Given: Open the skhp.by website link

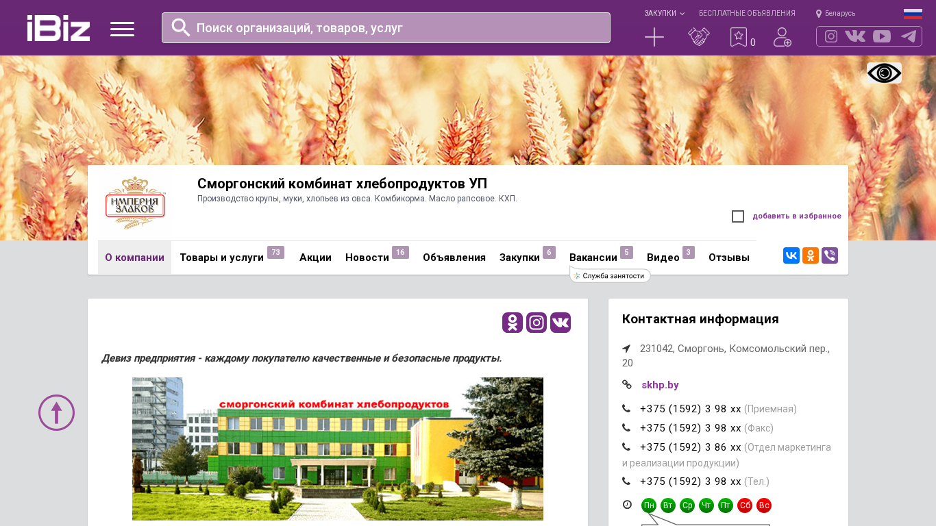Looking at the screenshot, I should click(x=660, y=385).
